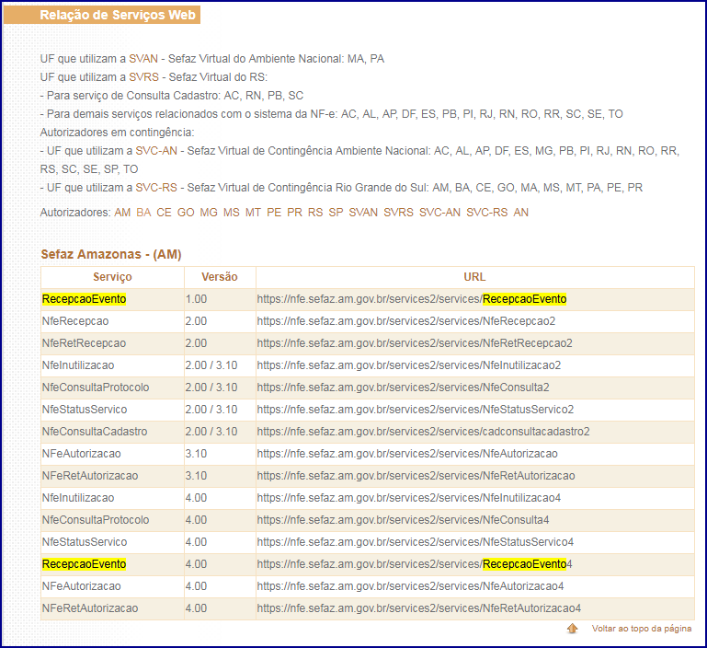Click the URL ending in NfeRetAutorizacao4
Screen dimensions: 707x648
coord(419,608)
